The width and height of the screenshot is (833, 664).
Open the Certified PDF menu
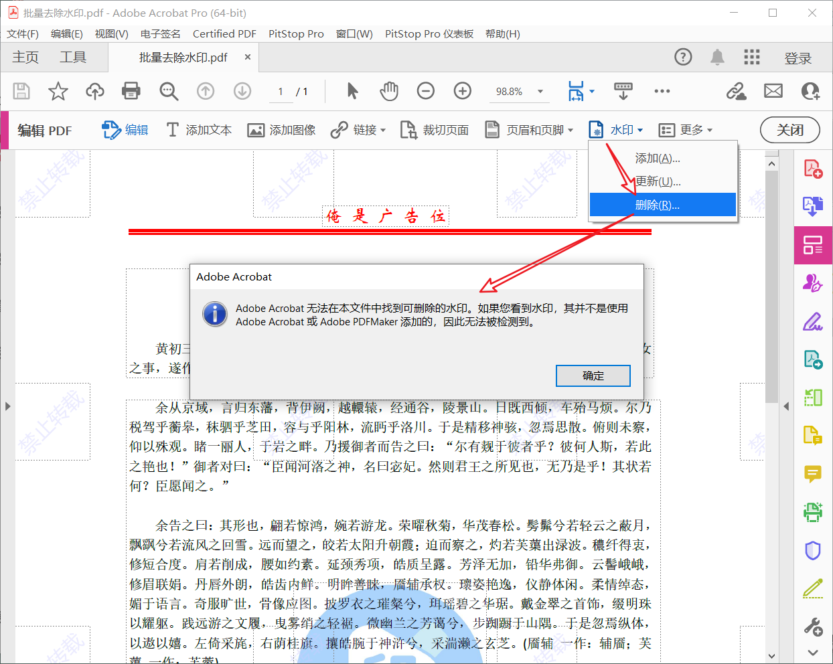(224, 33)
